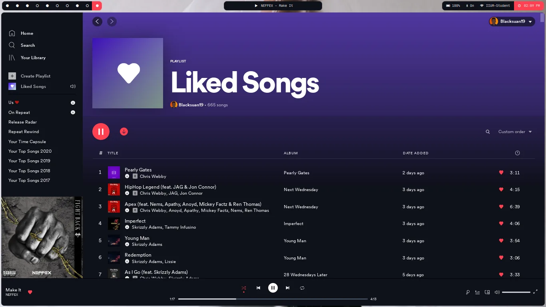Image resolution: width=546 pixels, height=307 pixels.
Task: Open Your Top Songs 2017 playlist
Action: pos(29,180)
